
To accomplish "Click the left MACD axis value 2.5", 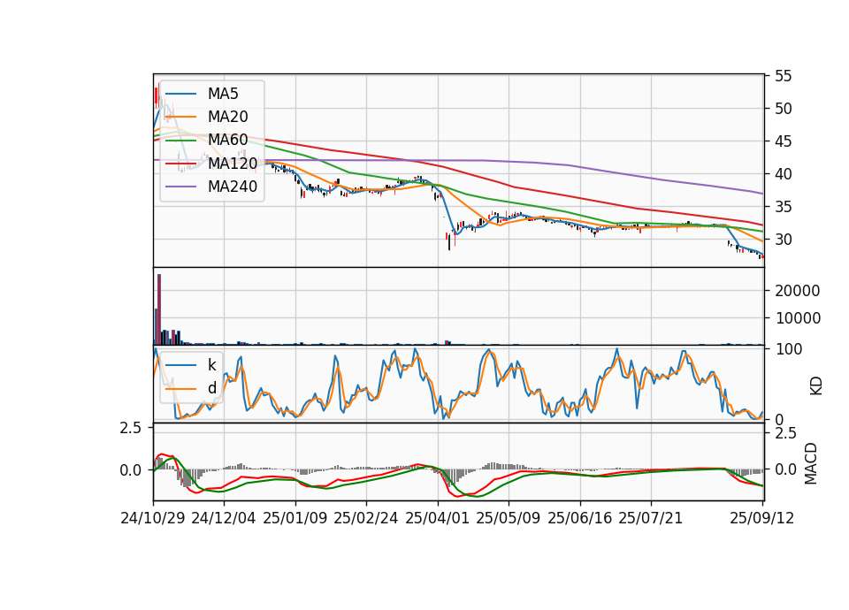I will click(131, 428).
